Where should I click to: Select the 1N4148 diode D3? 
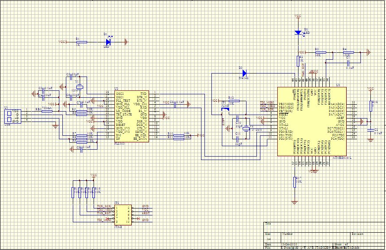[244, 74]
